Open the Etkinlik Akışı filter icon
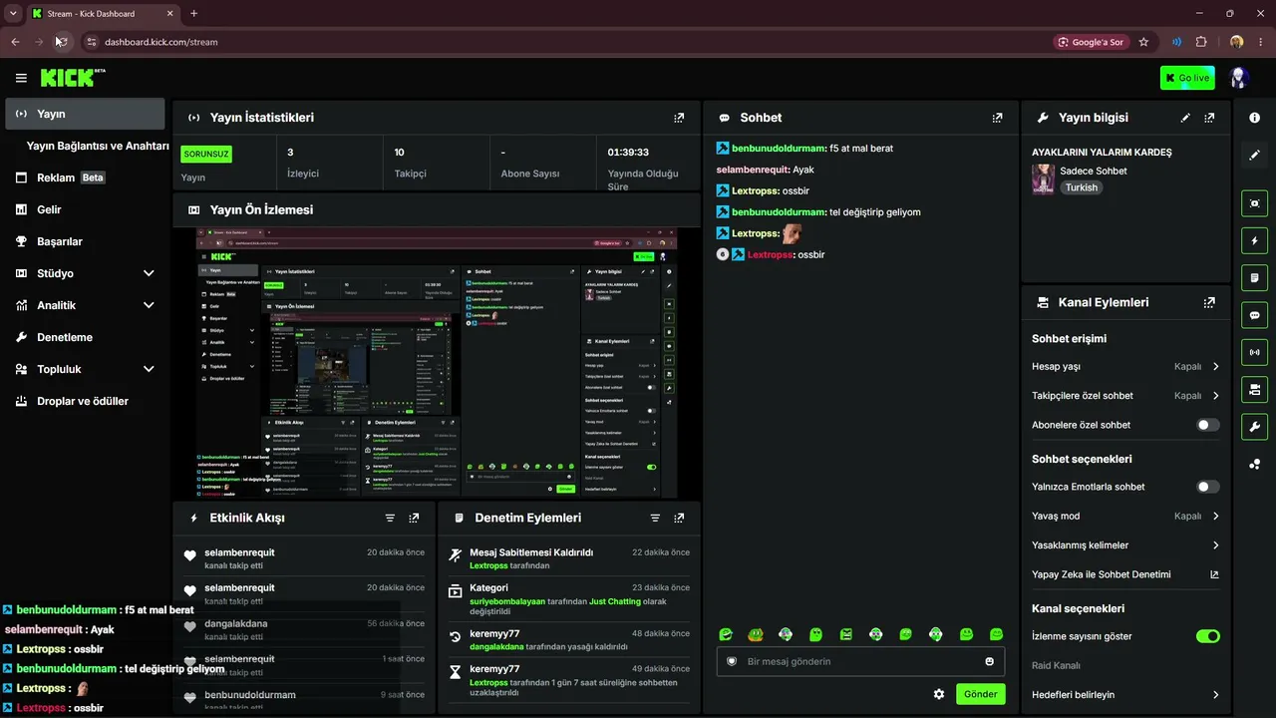 coord(390,519)
